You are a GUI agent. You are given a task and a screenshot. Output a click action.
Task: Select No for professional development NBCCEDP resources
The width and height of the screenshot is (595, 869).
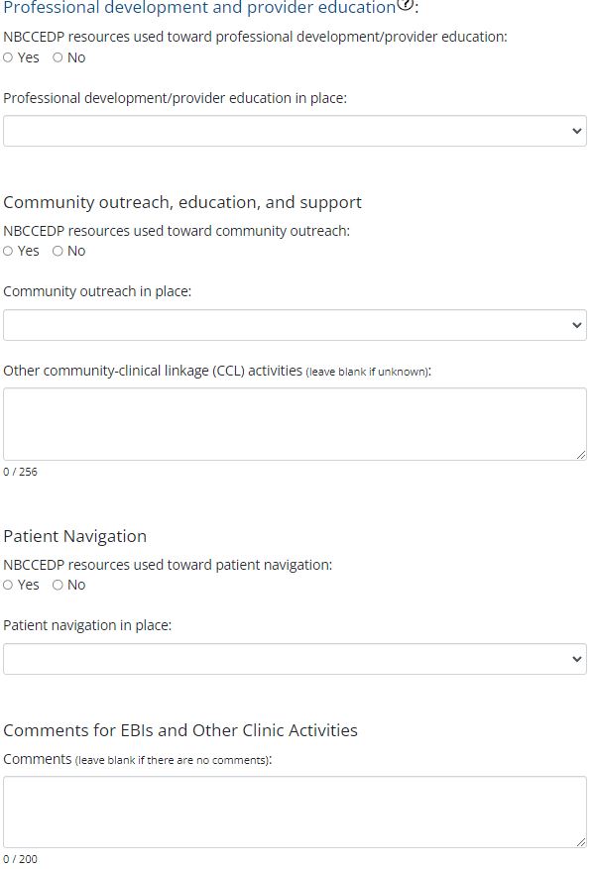coord(58,57)
